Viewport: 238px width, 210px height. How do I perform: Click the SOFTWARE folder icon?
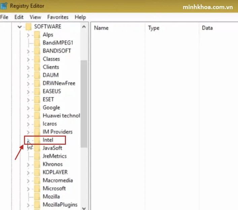click(29, 27)
